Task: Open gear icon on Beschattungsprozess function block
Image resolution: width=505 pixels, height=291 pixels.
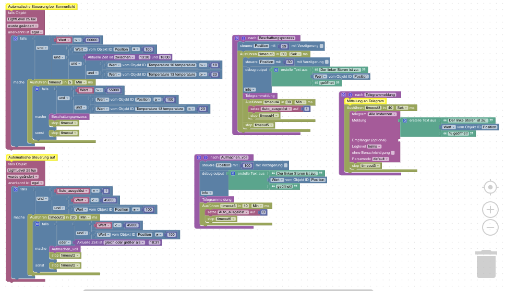Action: 237,38
